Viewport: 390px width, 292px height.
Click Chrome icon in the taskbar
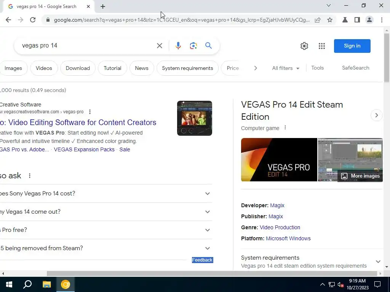point(66,284)
